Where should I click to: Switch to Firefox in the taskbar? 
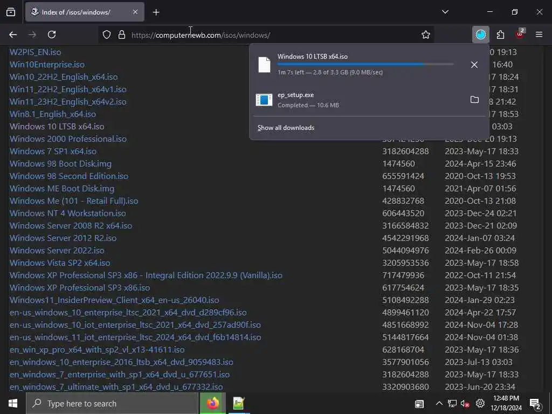212,403
